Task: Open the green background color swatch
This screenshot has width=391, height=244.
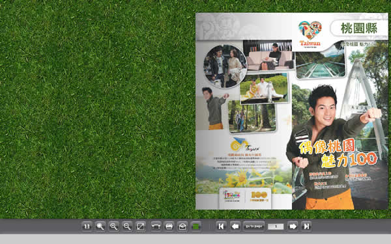Action: [196, 226]
